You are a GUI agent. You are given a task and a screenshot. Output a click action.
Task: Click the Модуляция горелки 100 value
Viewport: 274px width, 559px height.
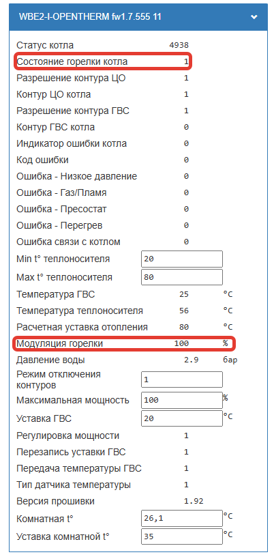pyautogui.click(x=181, y=344)
